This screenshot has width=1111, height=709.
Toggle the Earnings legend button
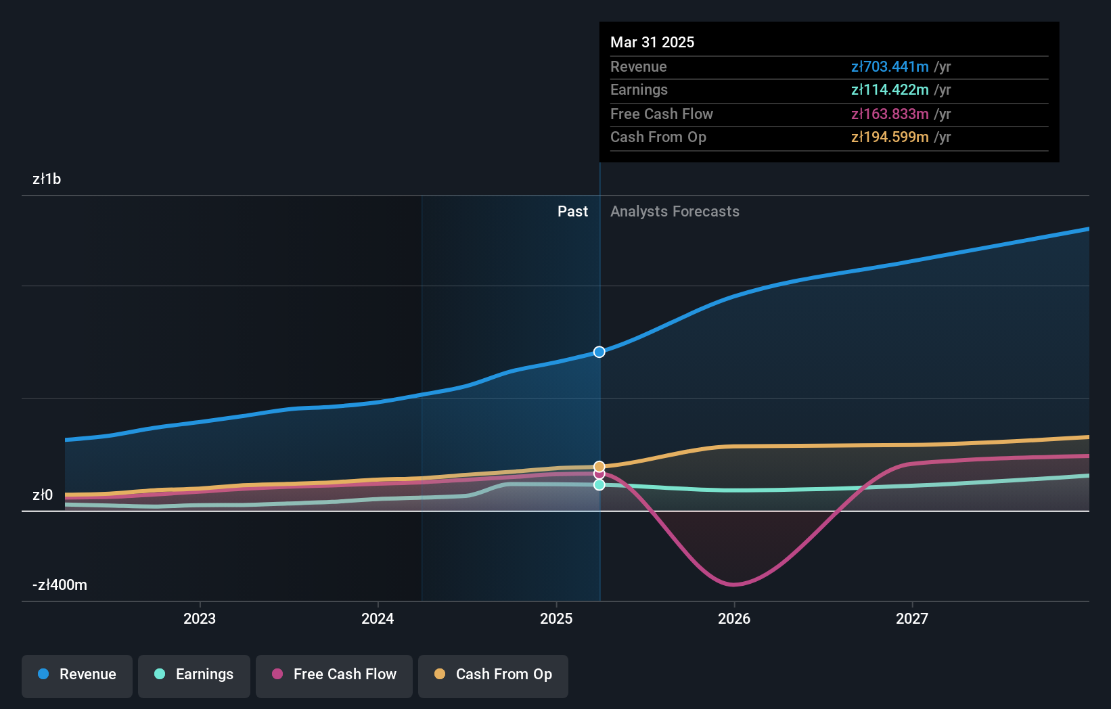click(x=194, y=676)
